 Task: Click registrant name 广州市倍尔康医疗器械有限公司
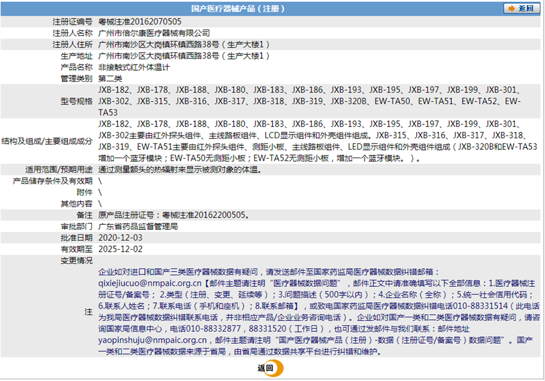(x=154, y=33)
